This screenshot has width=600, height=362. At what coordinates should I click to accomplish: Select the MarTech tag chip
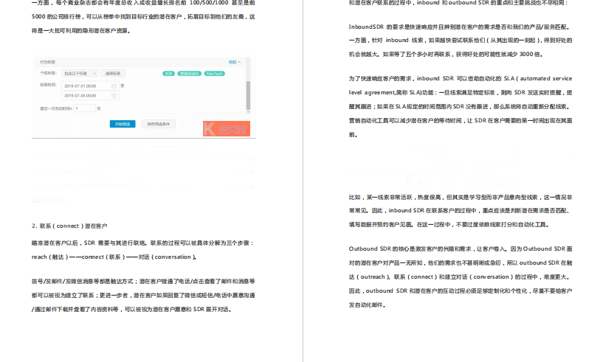pos(215,74)
